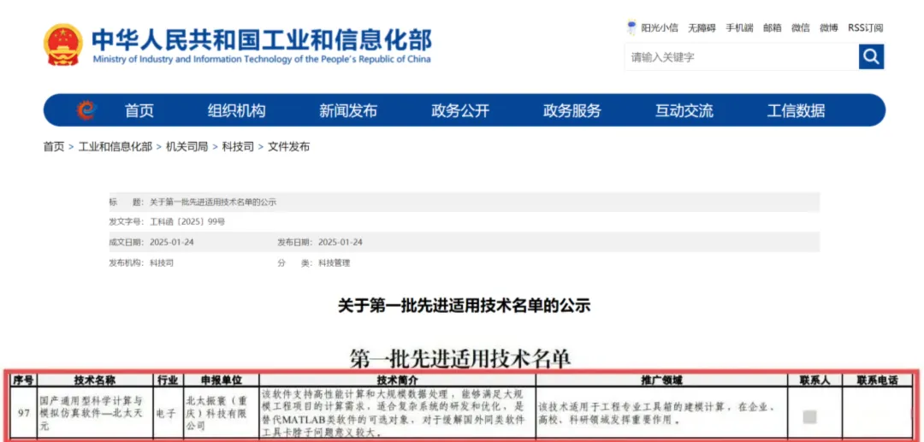Click the document title 关于第一批先进适用技术名单的公示 in the 标题 row

click(213, 202)
